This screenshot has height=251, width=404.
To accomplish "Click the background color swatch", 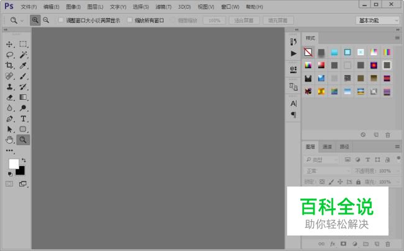I will (x=21, y=172).
